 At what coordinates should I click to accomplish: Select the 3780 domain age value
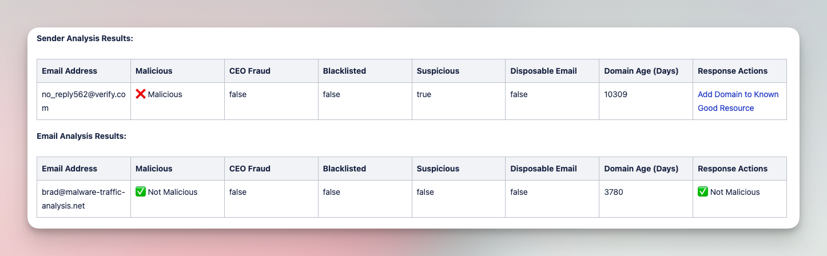point(614,192)
